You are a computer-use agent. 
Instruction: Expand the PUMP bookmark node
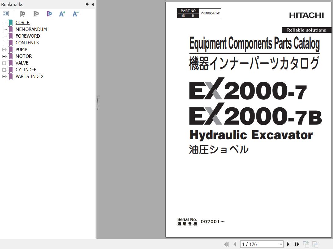pos(4,50)
